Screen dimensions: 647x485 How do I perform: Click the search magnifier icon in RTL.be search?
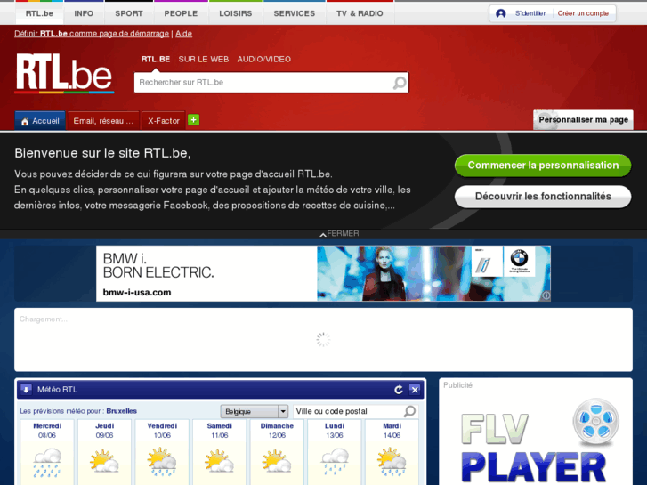[399, 83]
